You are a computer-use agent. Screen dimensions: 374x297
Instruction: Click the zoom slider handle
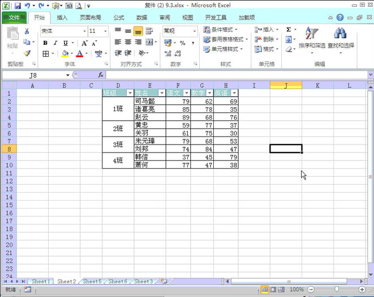(x=337, y=290)
